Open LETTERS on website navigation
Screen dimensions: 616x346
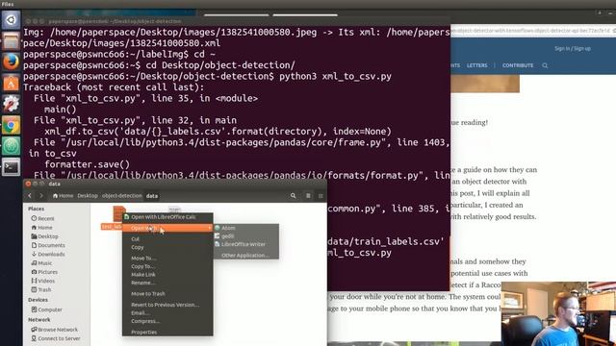pyautogui.click(x=477, y=65)
